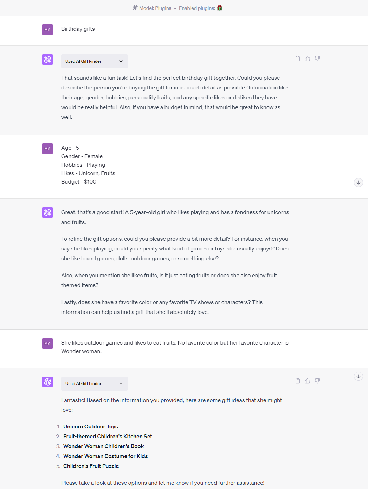Follow the Wonder Woman Costume for Kids link
The height and width of the screenshot is (489, 368).
coord(105,456)
